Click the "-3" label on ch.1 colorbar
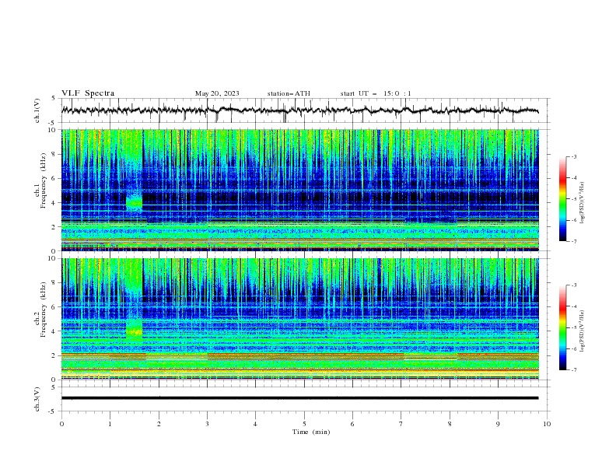Screen dimensions: 616x476 click(x=573, y=156)
